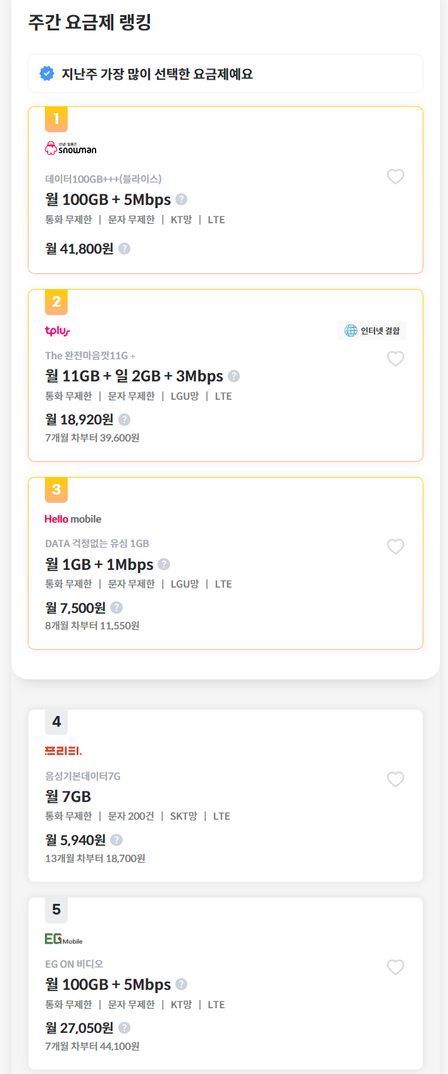The width and height of the screenshot is (448, 1074).
Task: Open the 음성기본데이터7G plan card
Action: pos(225,796)
